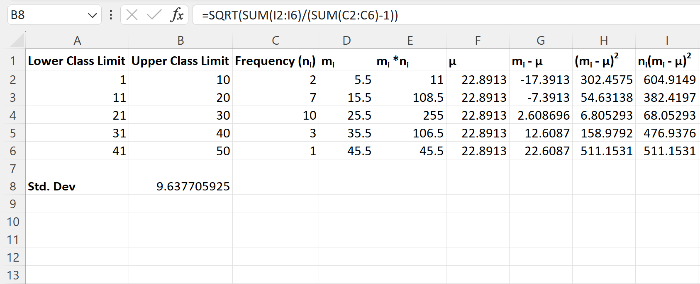
Task: Select column G header
Action: (541, 41)
